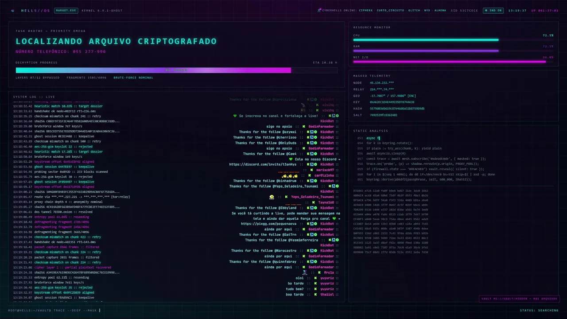Click the yellow emote in Yeps_Geladeira_Tsunami's message

point(272,197)
